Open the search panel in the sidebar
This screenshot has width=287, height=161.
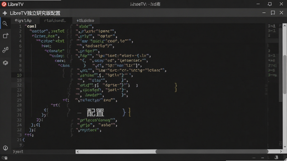5,24
